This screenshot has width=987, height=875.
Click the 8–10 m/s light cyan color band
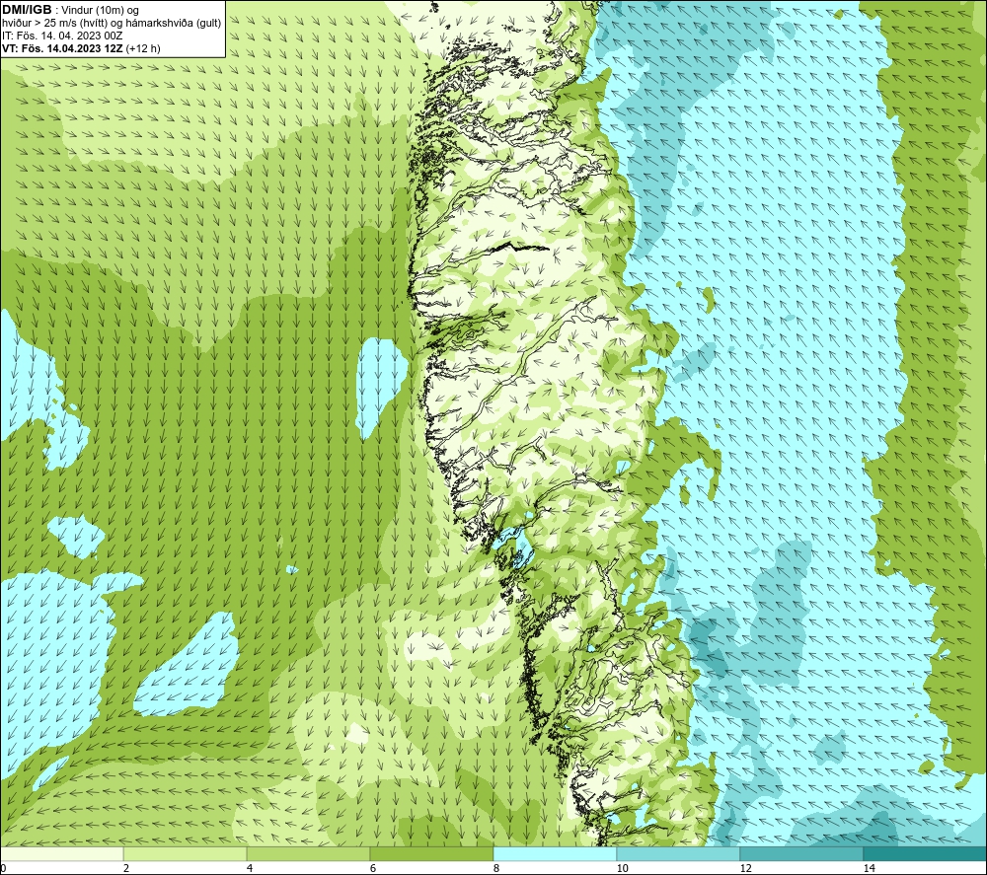pos(555,853)
